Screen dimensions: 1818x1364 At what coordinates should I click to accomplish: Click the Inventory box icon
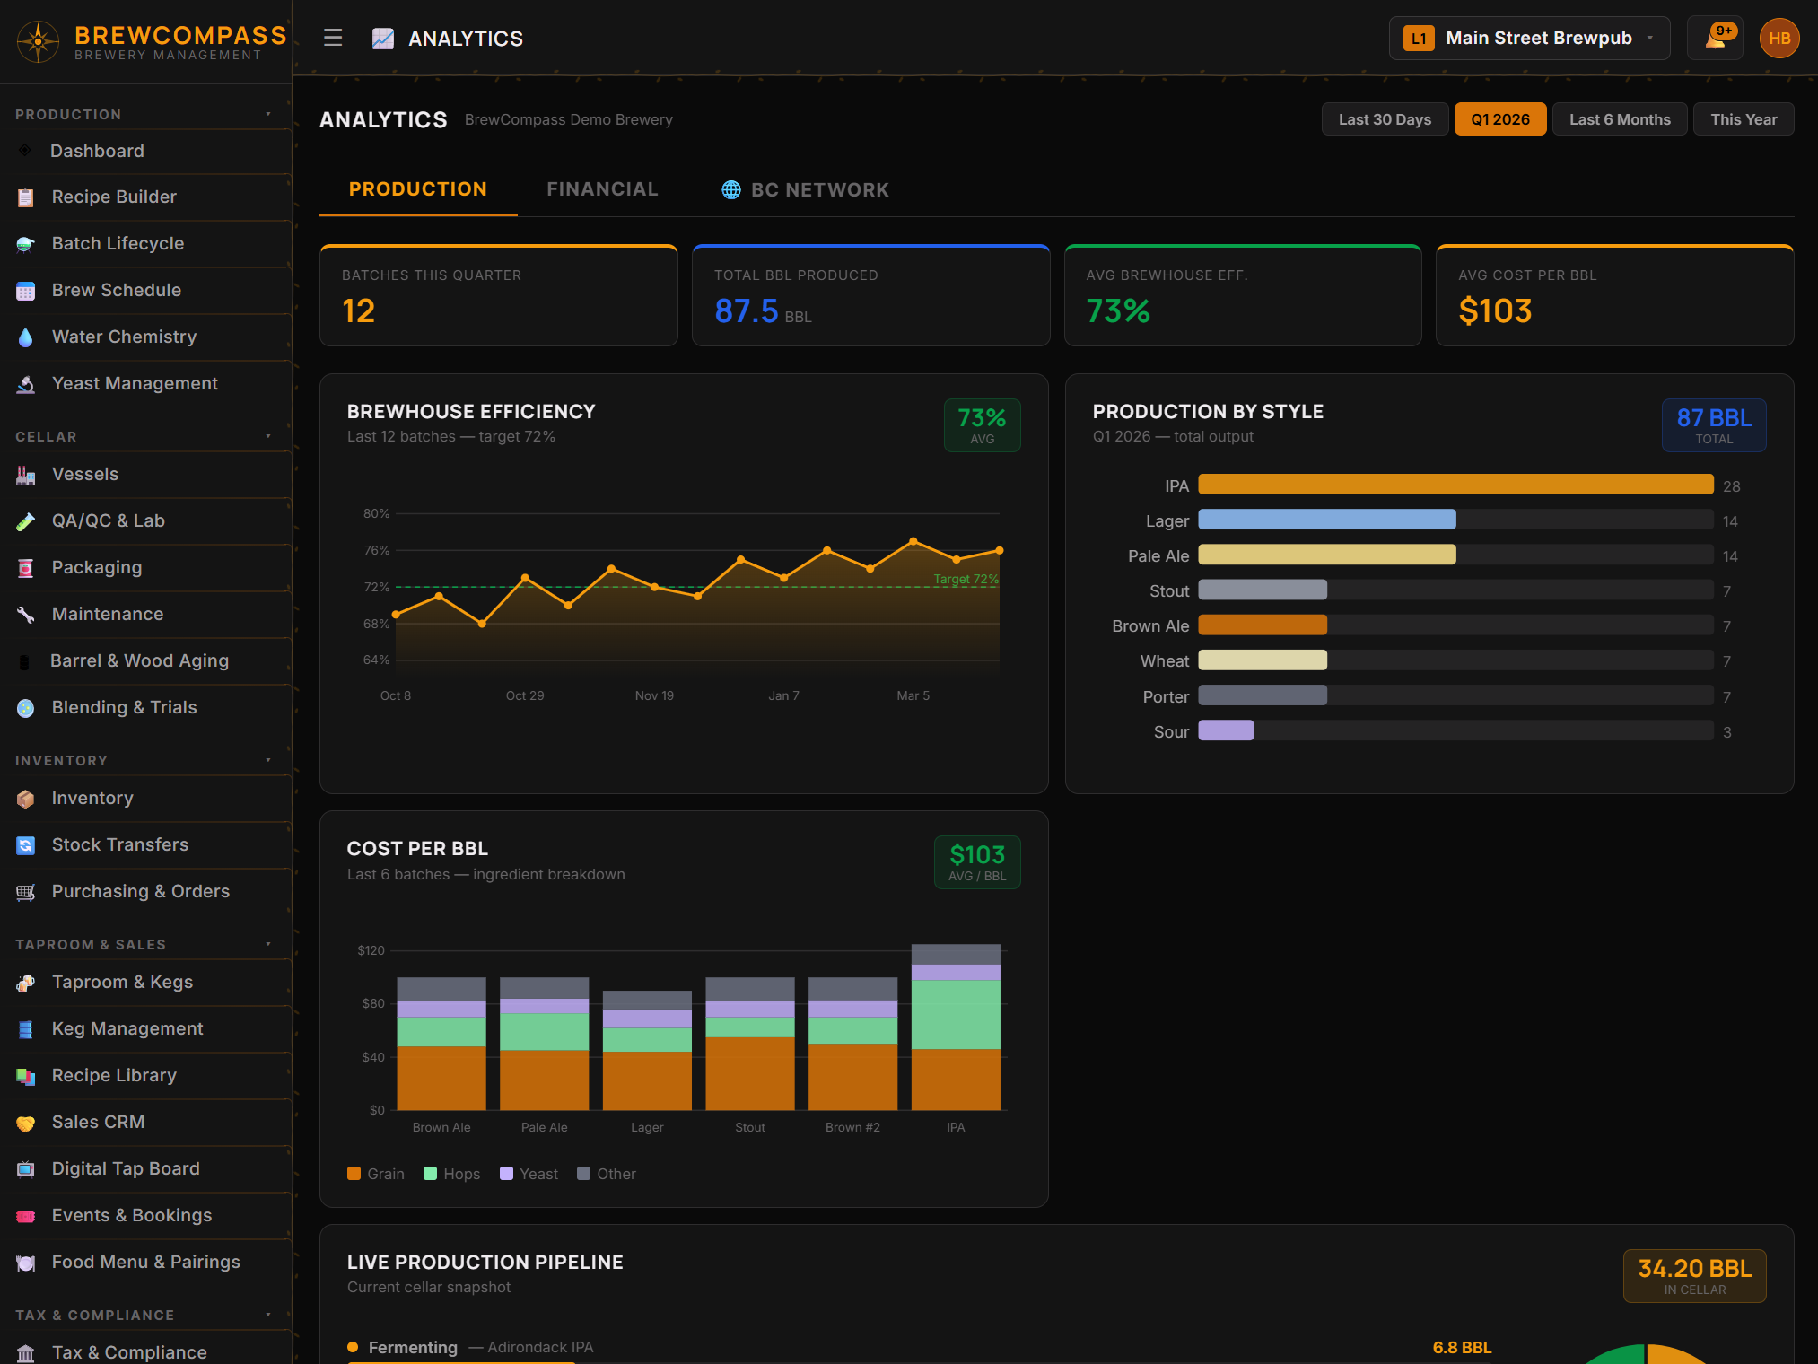[x=26, y=799]
